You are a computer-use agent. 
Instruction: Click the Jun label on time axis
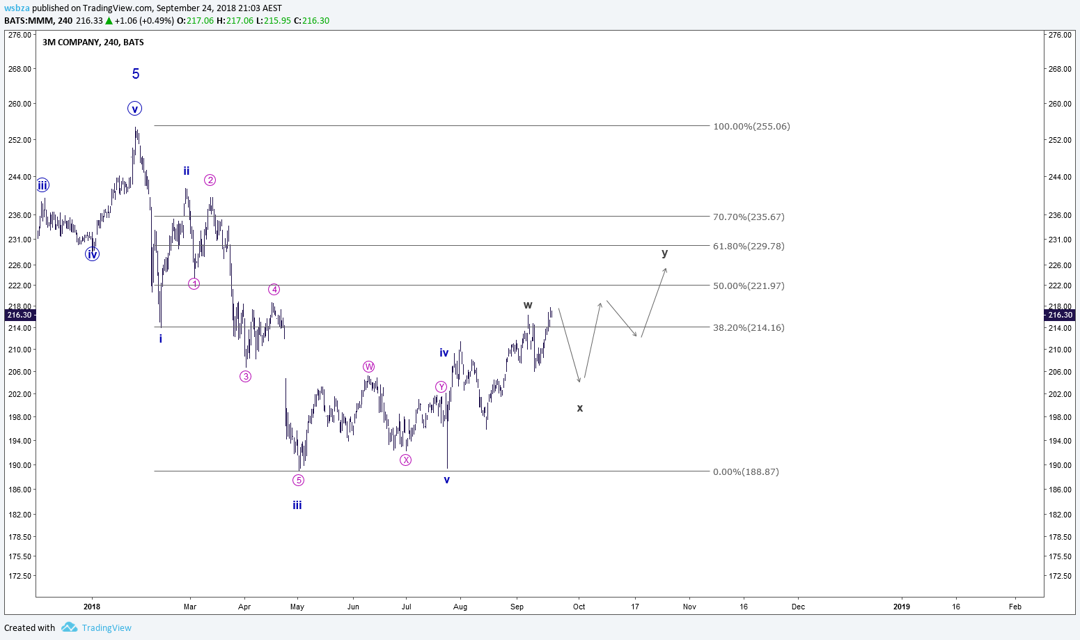coord(353,607)
